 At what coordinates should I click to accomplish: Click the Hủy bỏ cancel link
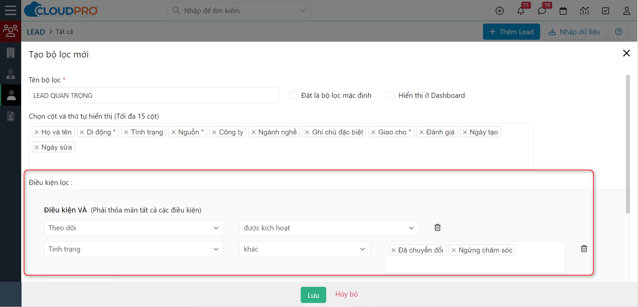click(346, 294)
